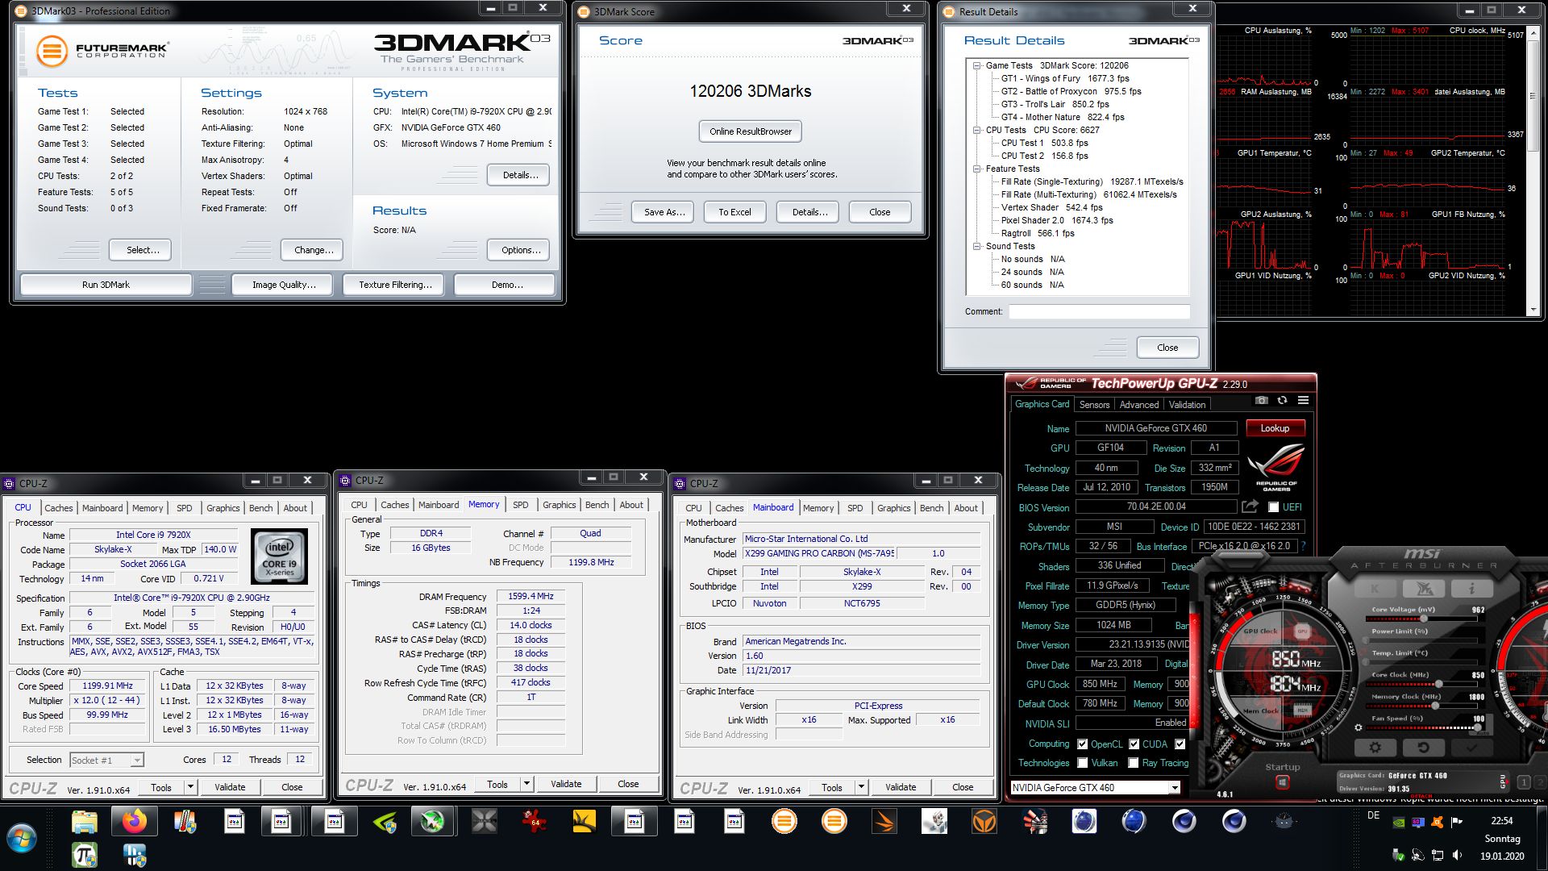
Task: Collapse the CPU Tests tree node
Action: 976,131
